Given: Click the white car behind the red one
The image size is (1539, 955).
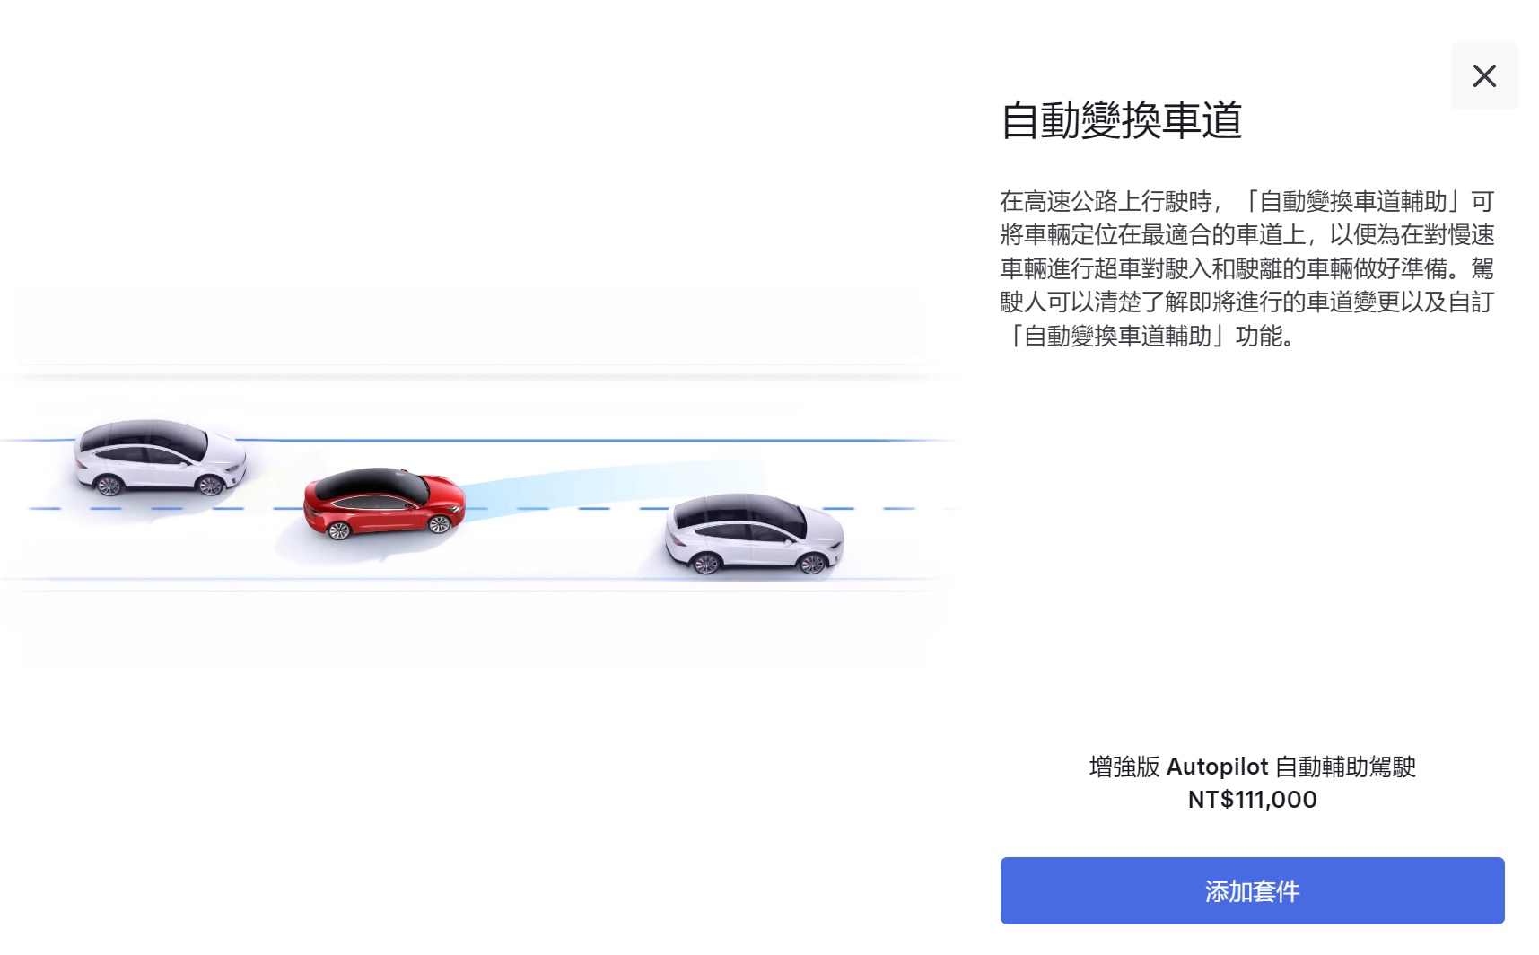Looking at the screenshot, I should click(x=160, y=457).
